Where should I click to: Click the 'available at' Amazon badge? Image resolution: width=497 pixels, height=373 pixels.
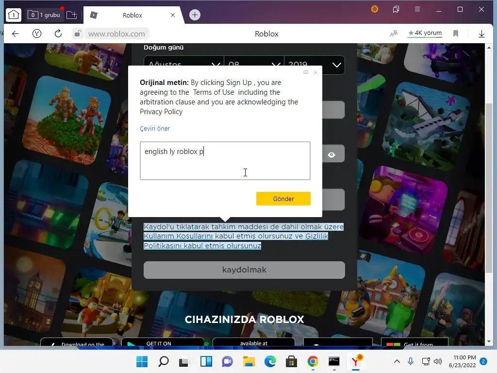pos(253,342)
